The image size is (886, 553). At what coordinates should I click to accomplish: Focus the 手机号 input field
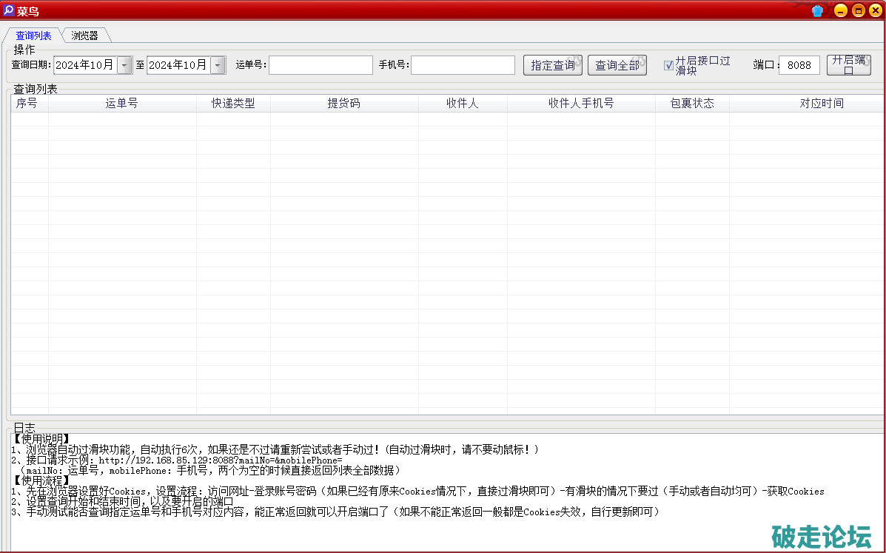click(463, 65)
